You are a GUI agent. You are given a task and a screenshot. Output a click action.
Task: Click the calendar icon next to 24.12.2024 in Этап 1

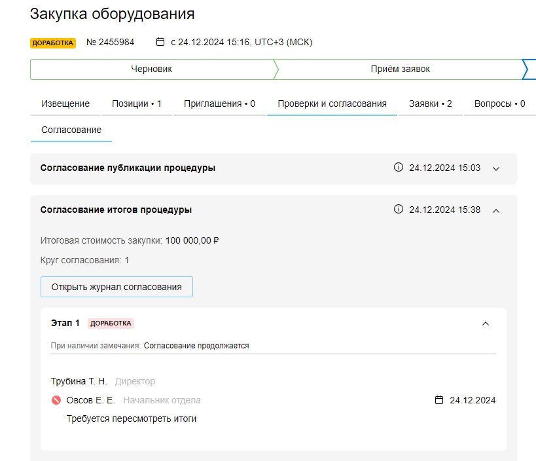(439, 400)
